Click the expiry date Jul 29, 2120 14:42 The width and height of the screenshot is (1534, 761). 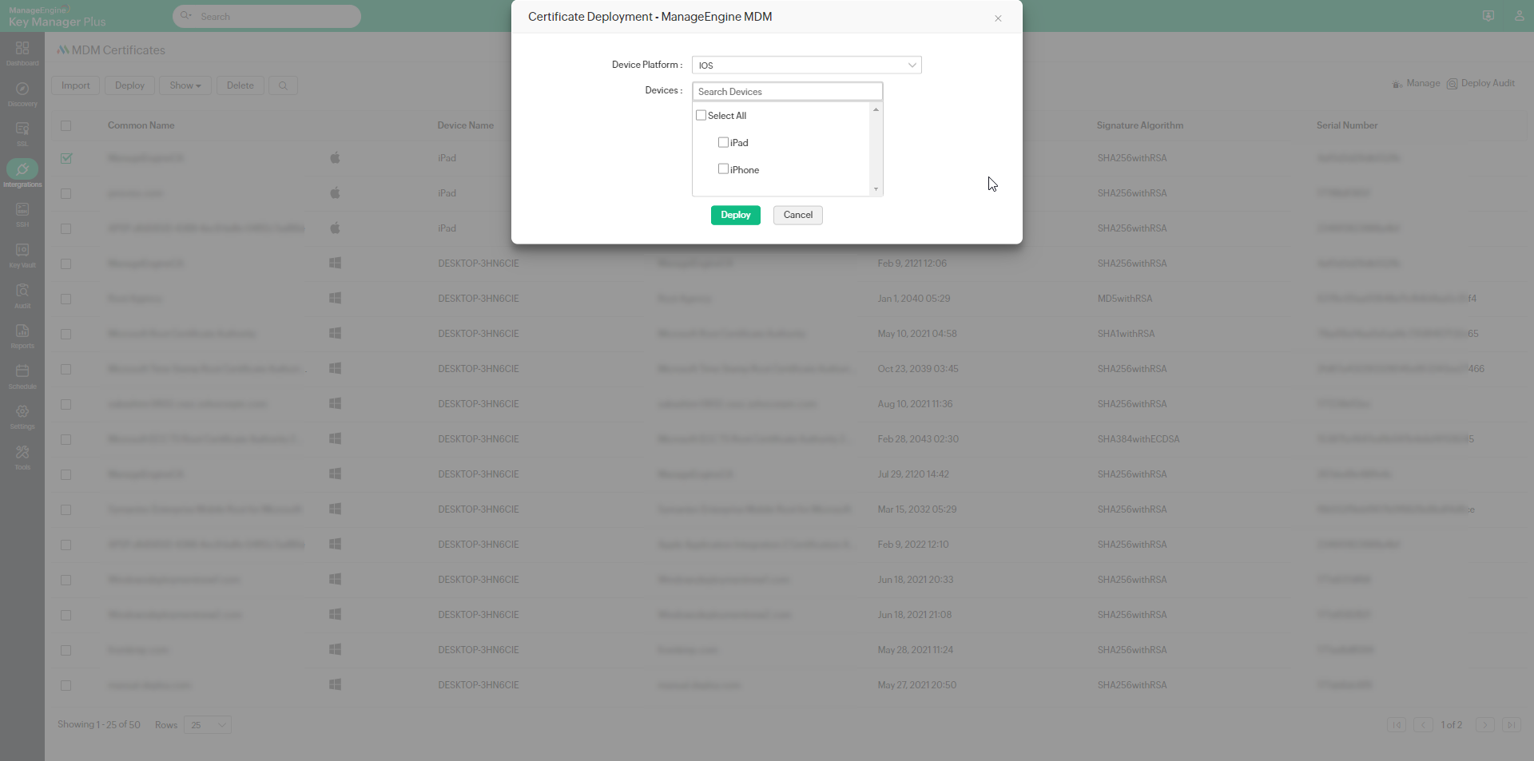point(913,474)
